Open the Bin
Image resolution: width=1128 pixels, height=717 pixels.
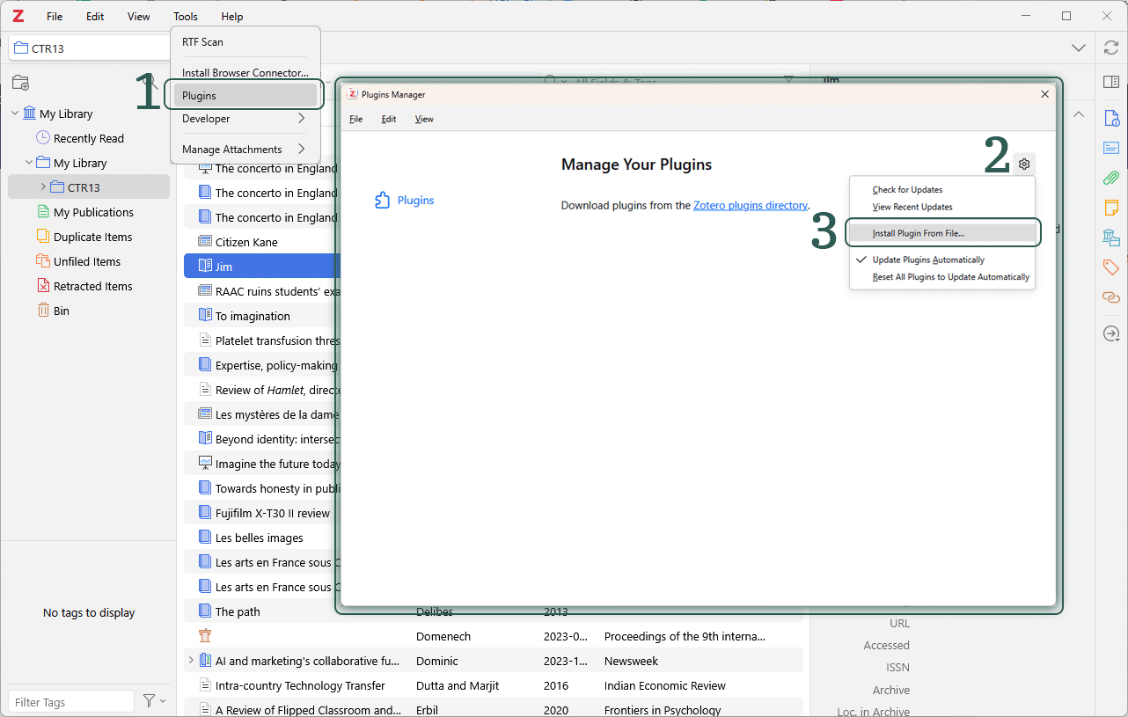tap(53, 311)
